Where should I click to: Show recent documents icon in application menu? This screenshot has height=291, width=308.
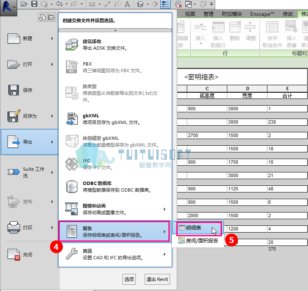click(x=42, y=17)
